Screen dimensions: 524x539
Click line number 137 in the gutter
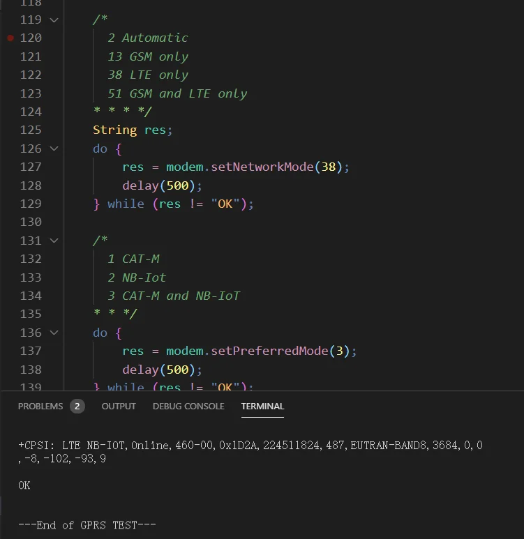click(31, 351)
